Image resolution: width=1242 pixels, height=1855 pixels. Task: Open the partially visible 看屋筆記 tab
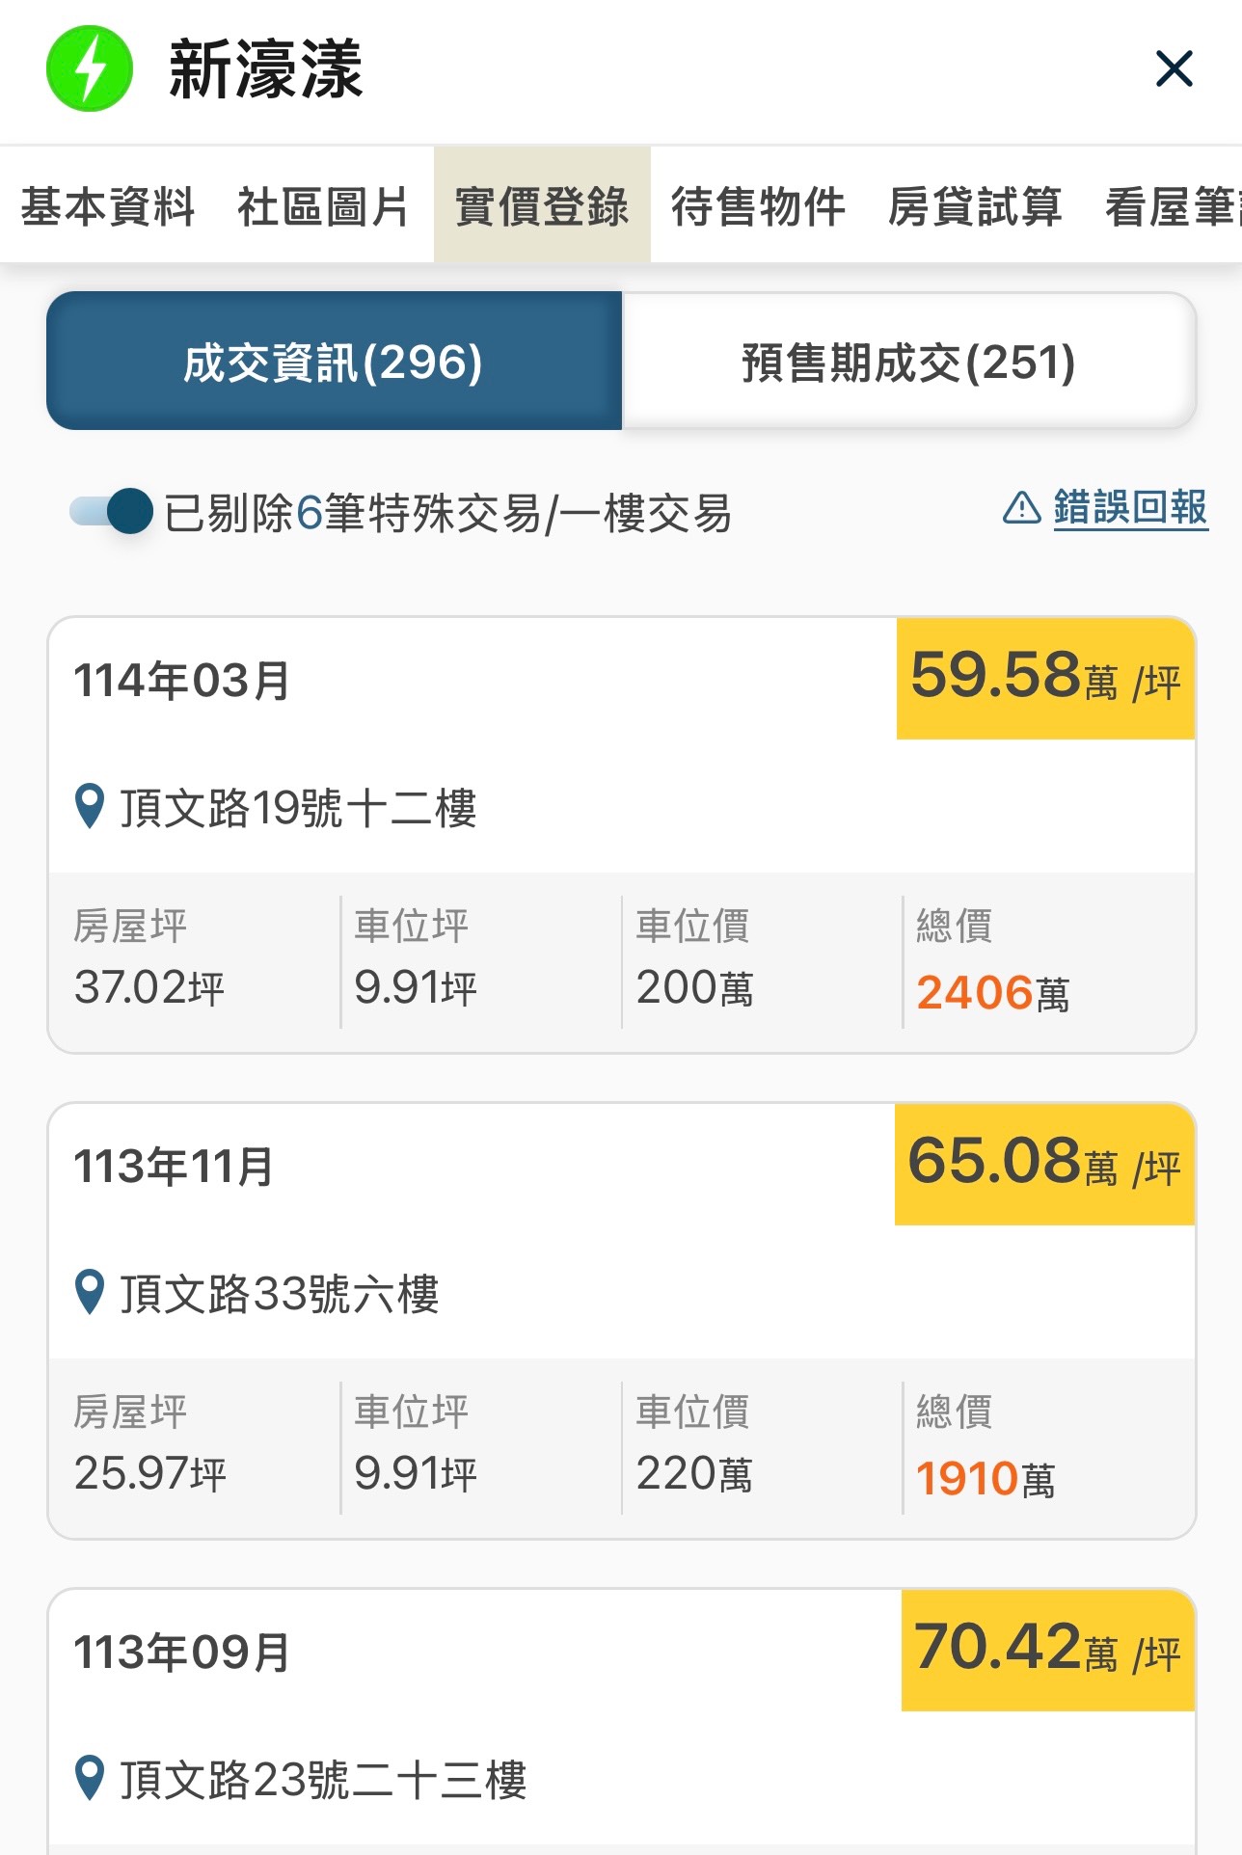(x=1173, y=206)
